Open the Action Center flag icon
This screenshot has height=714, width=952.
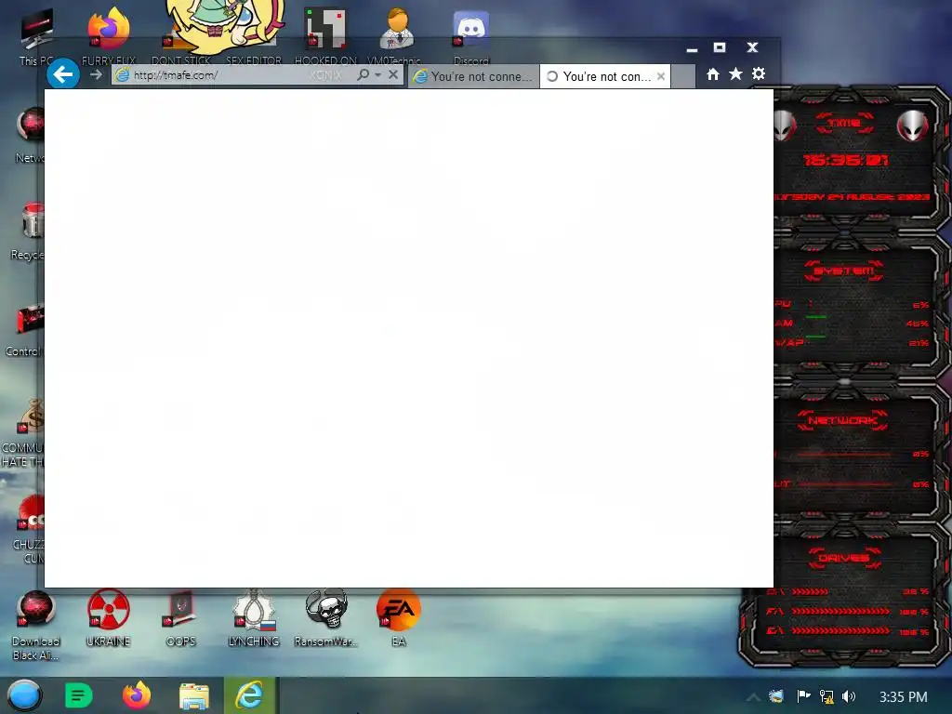(803, 696)
